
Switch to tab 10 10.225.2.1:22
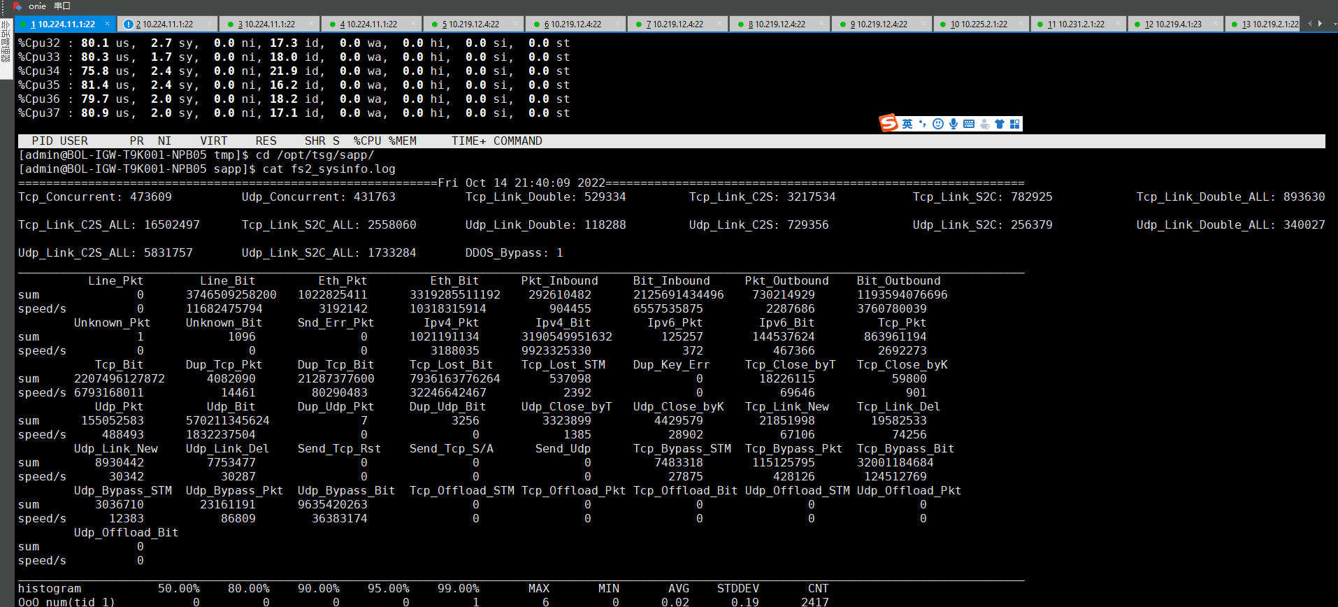coord(979,24)
